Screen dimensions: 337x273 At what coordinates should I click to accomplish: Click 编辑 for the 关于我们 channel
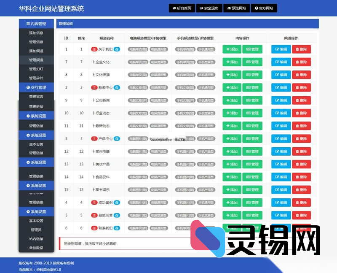point(281,49)
